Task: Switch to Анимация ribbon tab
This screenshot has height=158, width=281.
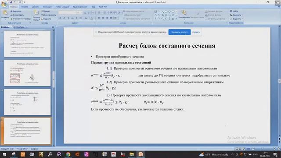Action: (x=47, y=7)
